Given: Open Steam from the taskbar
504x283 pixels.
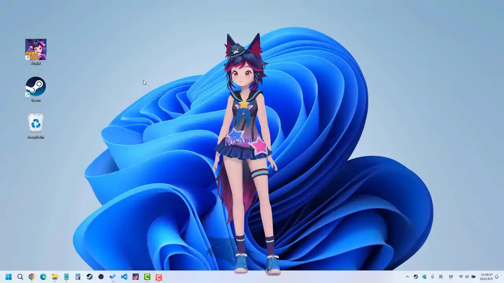Looking at the screenshot, I should click(89, 277).
